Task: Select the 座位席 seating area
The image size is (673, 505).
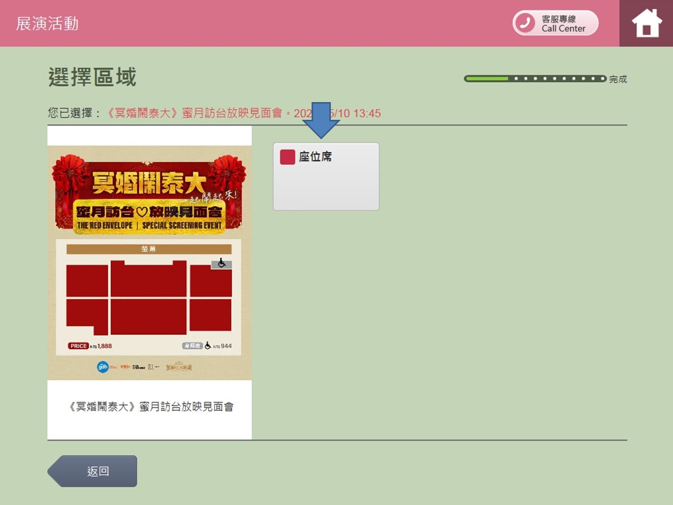Action: point(326,177)
